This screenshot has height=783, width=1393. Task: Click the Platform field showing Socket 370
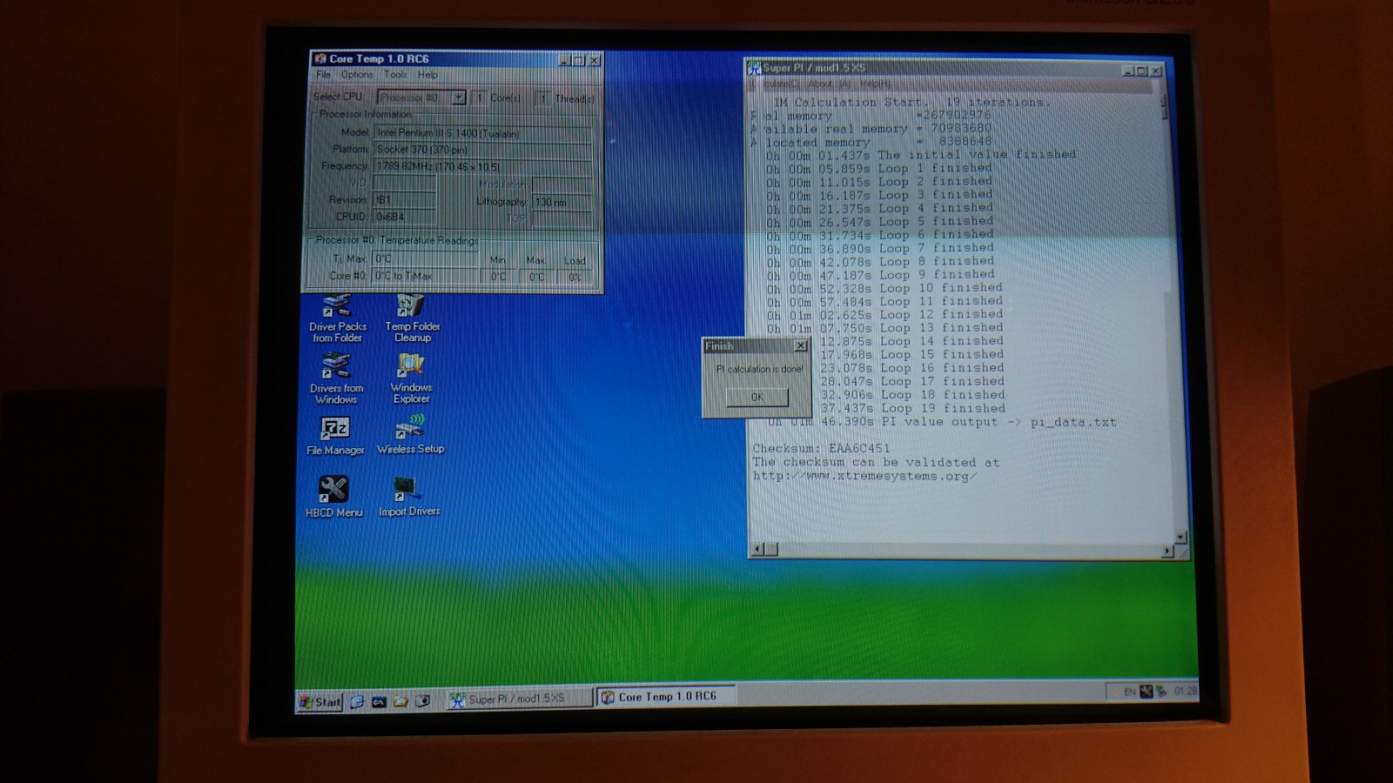[481, 150]
